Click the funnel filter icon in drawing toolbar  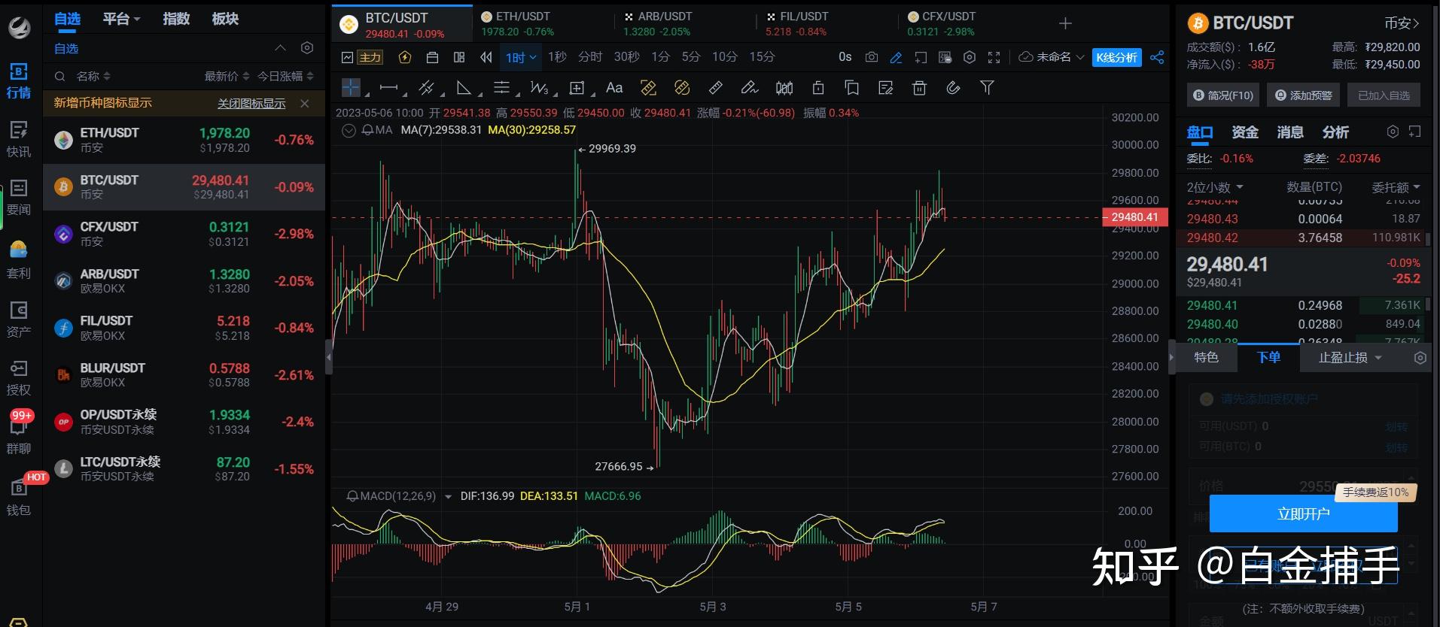(x=987, y=88)
